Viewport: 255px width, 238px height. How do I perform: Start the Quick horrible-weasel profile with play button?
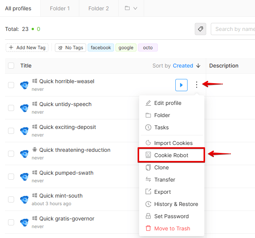click(x=181, y=85)
